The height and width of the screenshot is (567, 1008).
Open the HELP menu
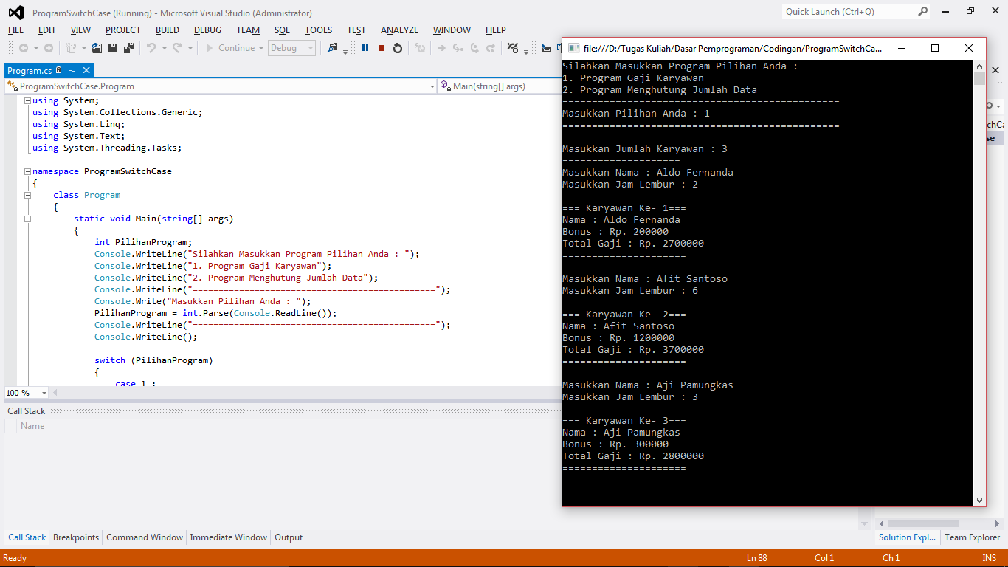click(496, 30)
